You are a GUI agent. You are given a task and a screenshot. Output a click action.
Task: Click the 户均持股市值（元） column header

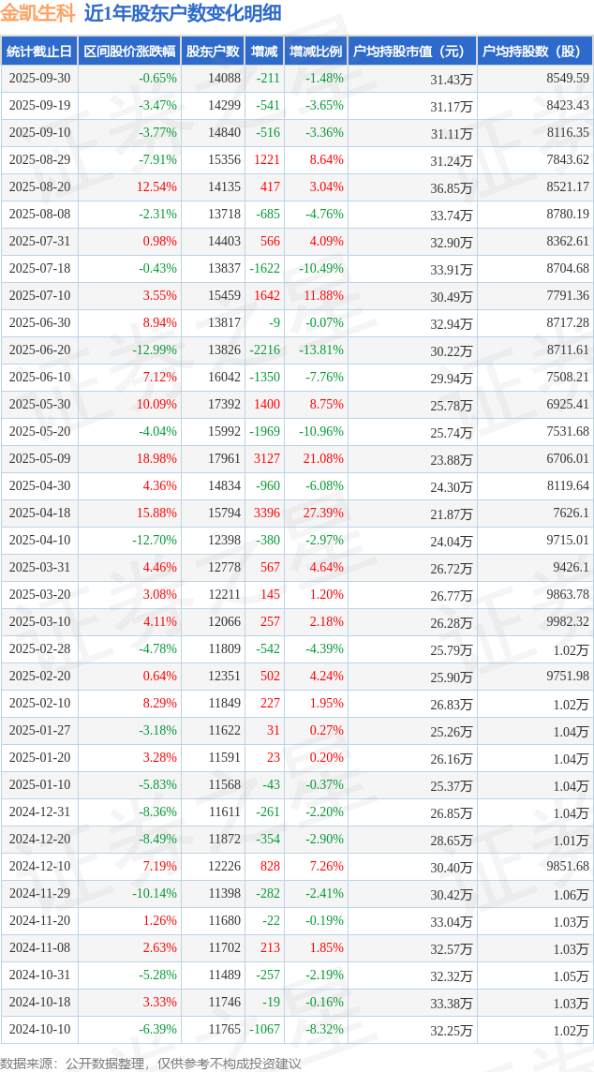(412, 52)
